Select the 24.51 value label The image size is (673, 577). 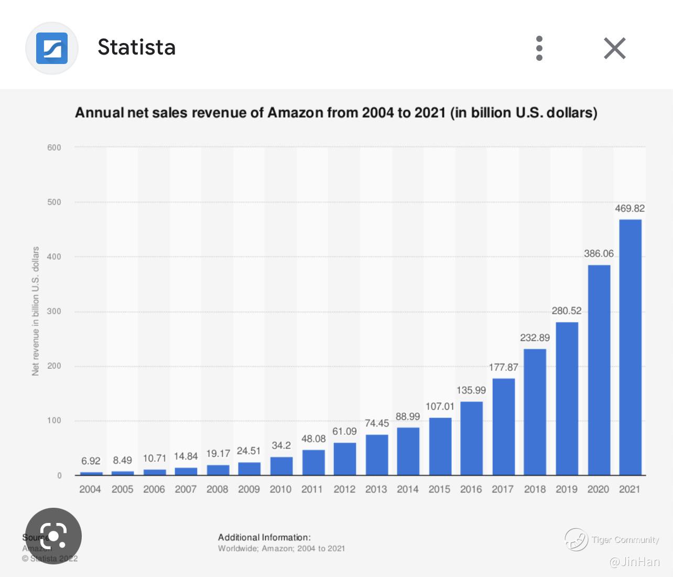point(248,451)
